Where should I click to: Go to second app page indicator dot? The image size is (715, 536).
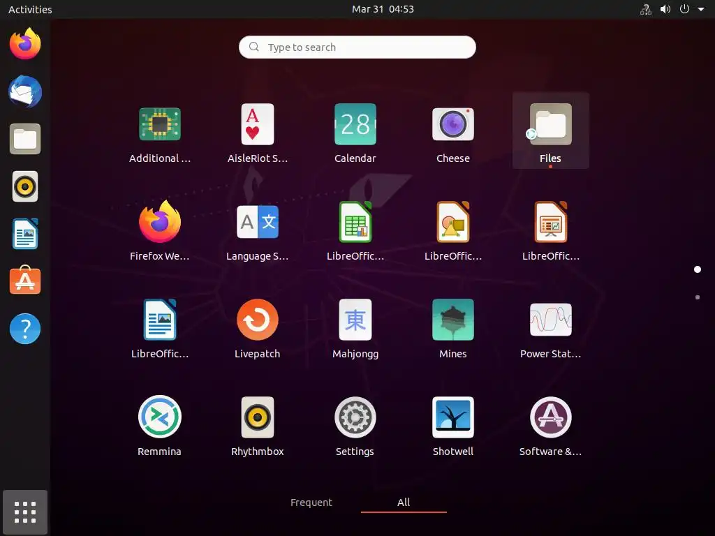698,297
